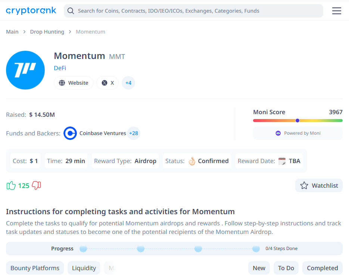The image size is (349, 278).
Task: Click the Powered by Moni button
Action: coord(298,133)
